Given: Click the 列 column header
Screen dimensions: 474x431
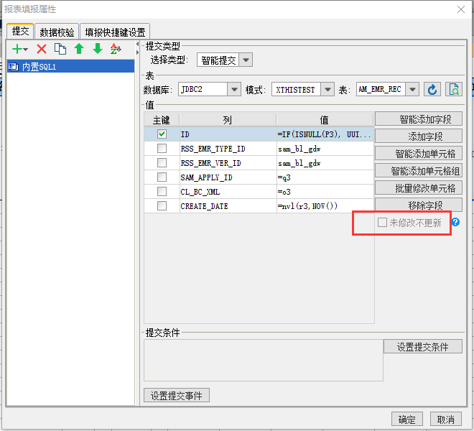Looking at the screenshot, I should (228, 120).
